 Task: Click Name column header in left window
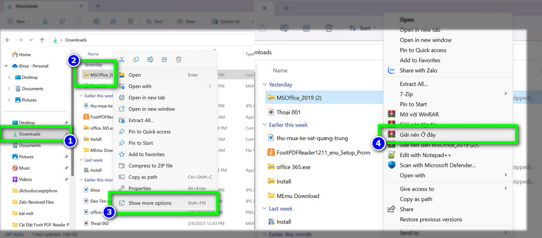tap(93, 54)
